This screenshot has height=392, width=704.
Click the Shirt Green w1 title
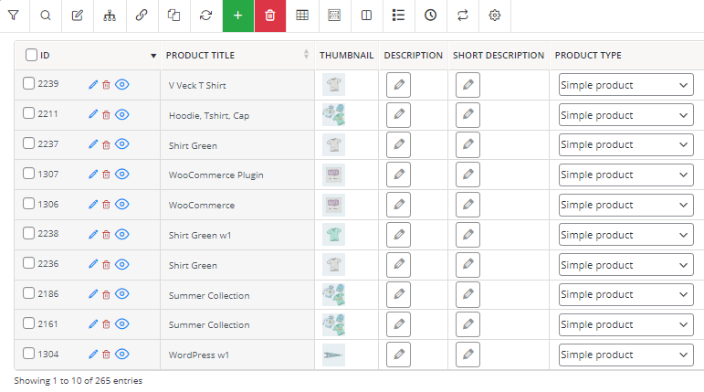click(200, 235)
